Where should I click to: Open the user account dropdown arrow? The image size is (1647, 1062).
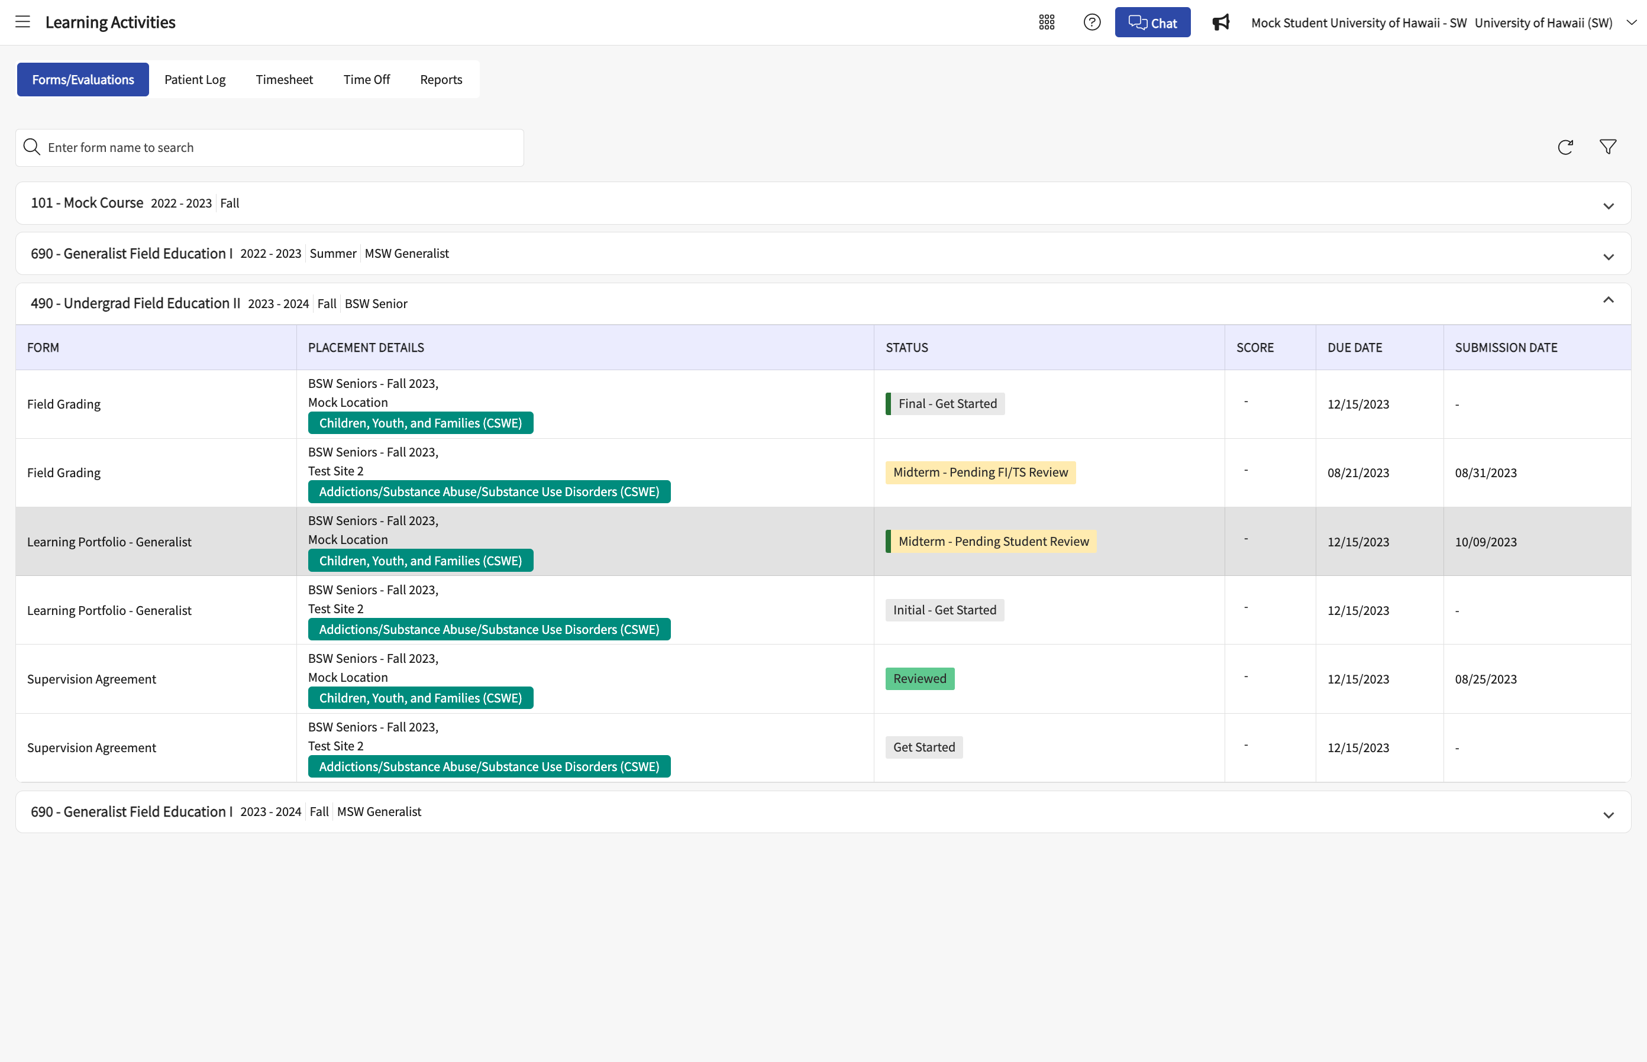tap(1632, 22)
